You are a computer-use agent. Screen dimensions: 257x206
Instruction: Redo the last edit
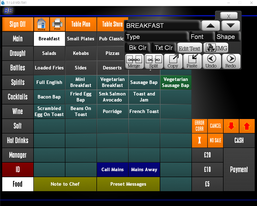pyautogui.click(x=231, y=61)
